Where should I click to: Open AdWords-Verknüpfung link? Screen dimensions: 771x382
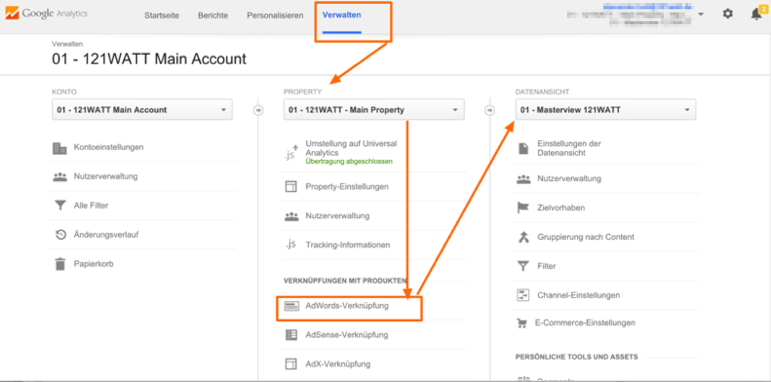[347, 306]
